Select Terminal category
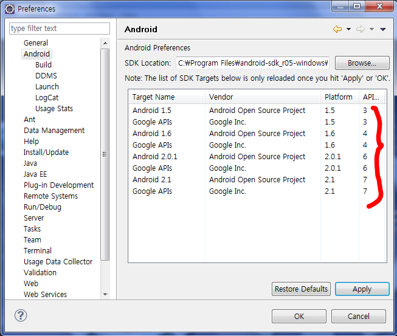This screenshot has height=336, width=397. tap(38, 251)
